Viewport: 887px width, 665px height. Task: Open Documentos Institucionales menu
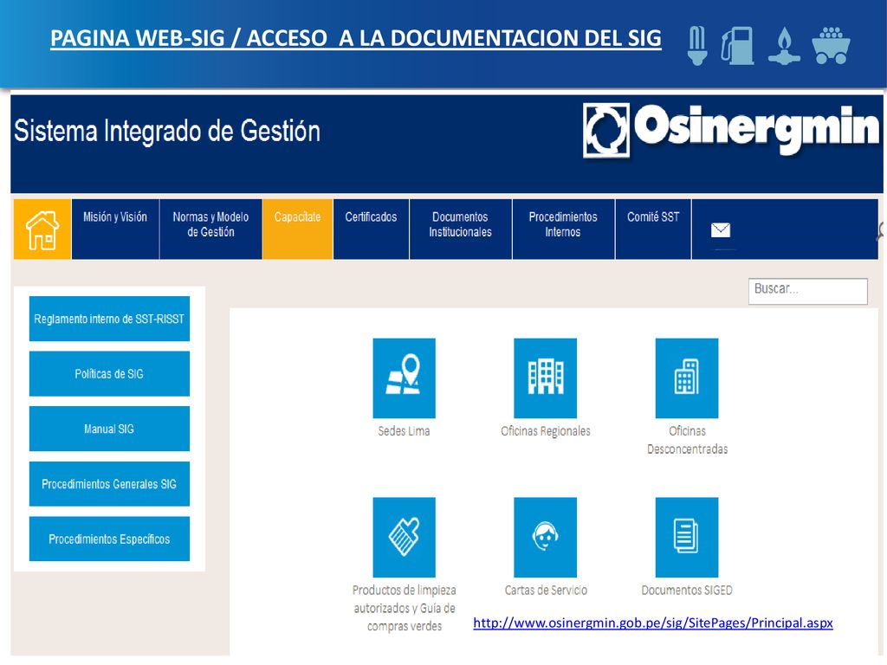pyautogui.click(x=461, y=229)
